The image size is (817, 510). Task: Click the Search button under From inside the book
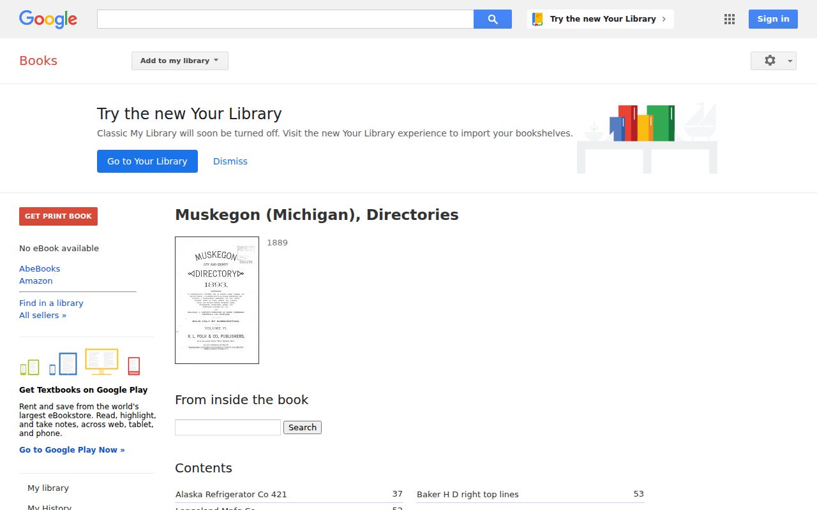point(303,427)
